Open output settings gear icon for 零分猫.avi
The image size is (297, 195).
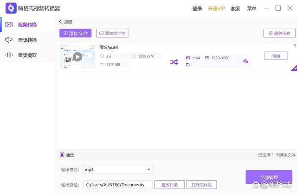[x=245, y=61]
